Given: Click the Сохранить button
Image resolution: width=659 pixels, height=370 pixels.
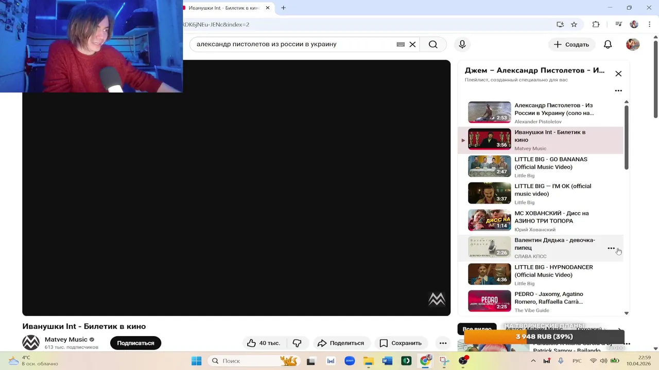Looking at the screenshot, I should [400, 343].
